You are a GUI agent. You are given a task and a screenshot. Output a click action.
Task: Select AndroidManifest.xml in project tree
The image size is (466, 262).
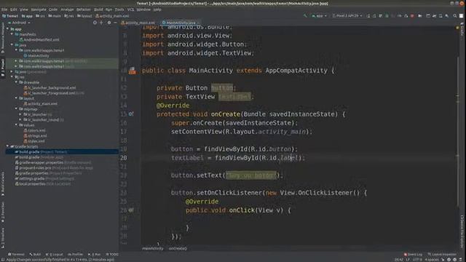point(39,39)
